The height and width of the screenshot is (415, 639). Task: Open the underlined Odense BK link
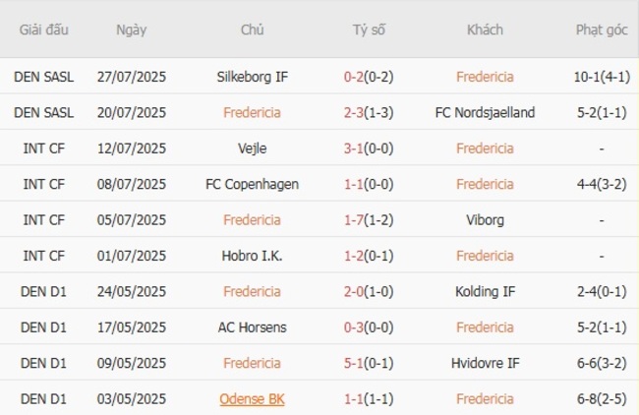coord(252,398)
